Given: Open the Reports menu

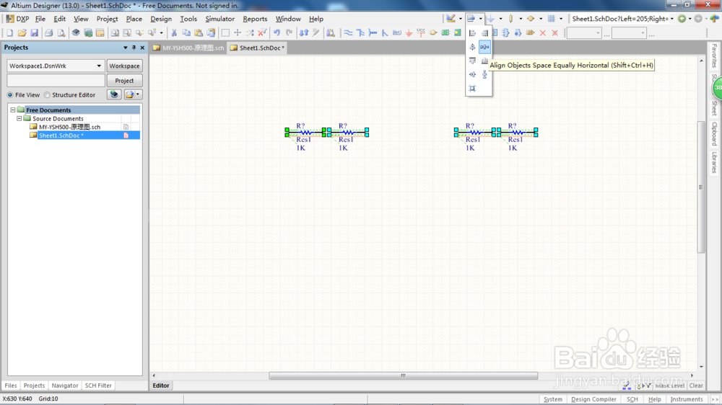Looking at the screenshot, I should [x=255, y=19].
